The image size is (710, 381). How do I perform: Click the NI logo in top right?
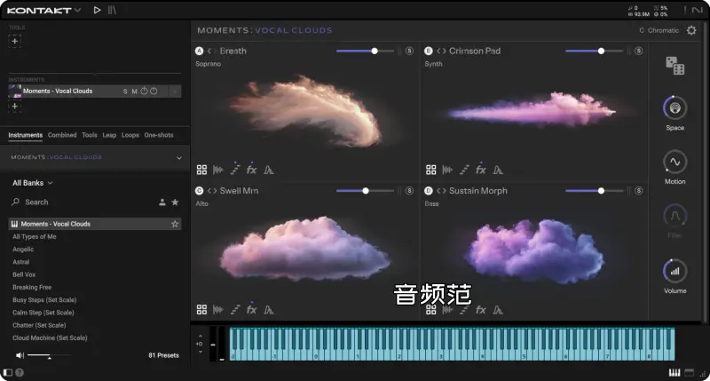697,10
